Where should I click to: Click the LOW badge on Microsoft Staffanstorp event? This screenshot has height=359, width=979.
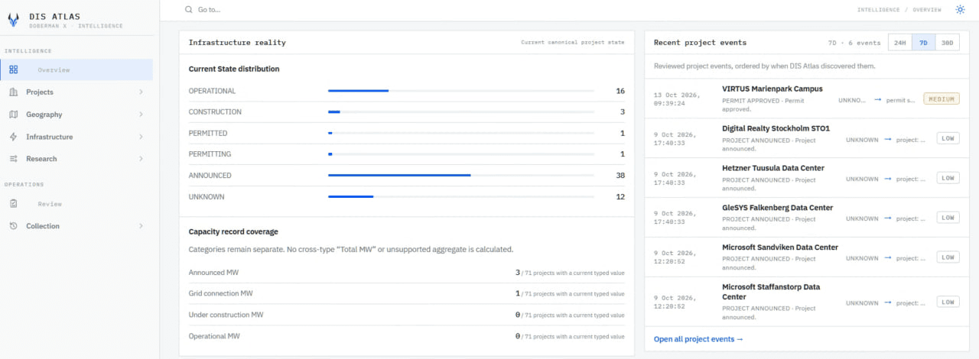click(x=948, y=302)
